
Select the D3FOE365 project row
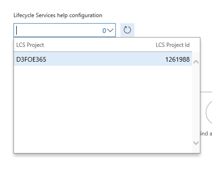[103, 59]
